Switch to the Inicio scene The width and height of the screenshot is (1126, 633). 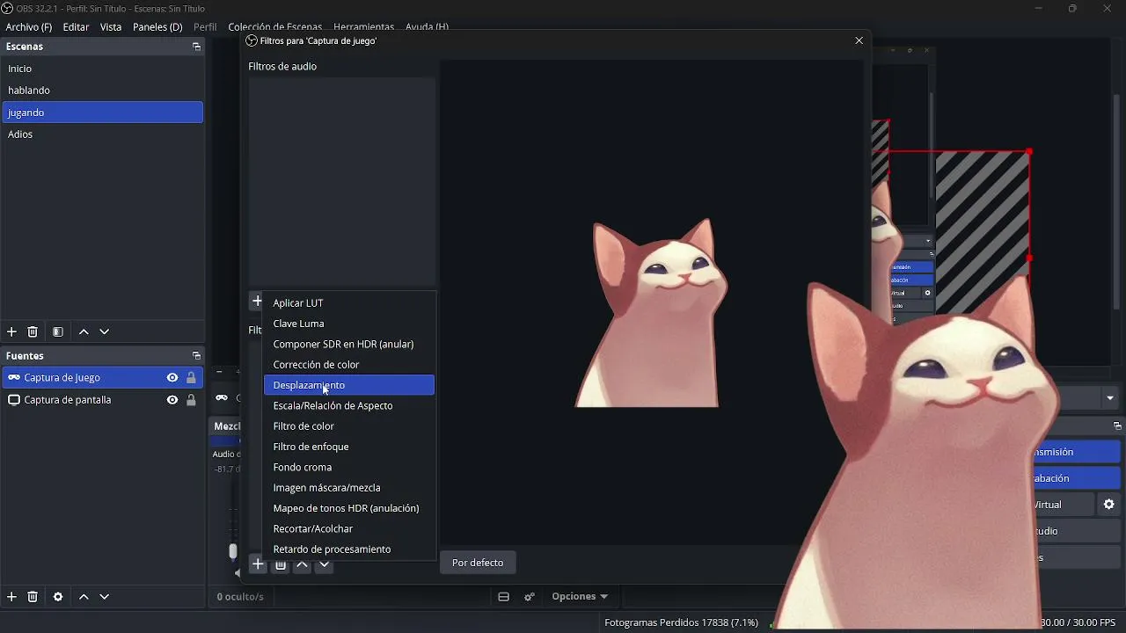[x=103, y=69]
